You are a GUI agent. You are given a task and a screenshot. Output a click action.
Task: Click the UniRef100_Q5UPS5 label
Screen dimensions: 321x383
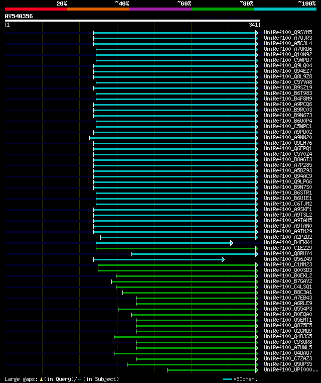(288, 364)
